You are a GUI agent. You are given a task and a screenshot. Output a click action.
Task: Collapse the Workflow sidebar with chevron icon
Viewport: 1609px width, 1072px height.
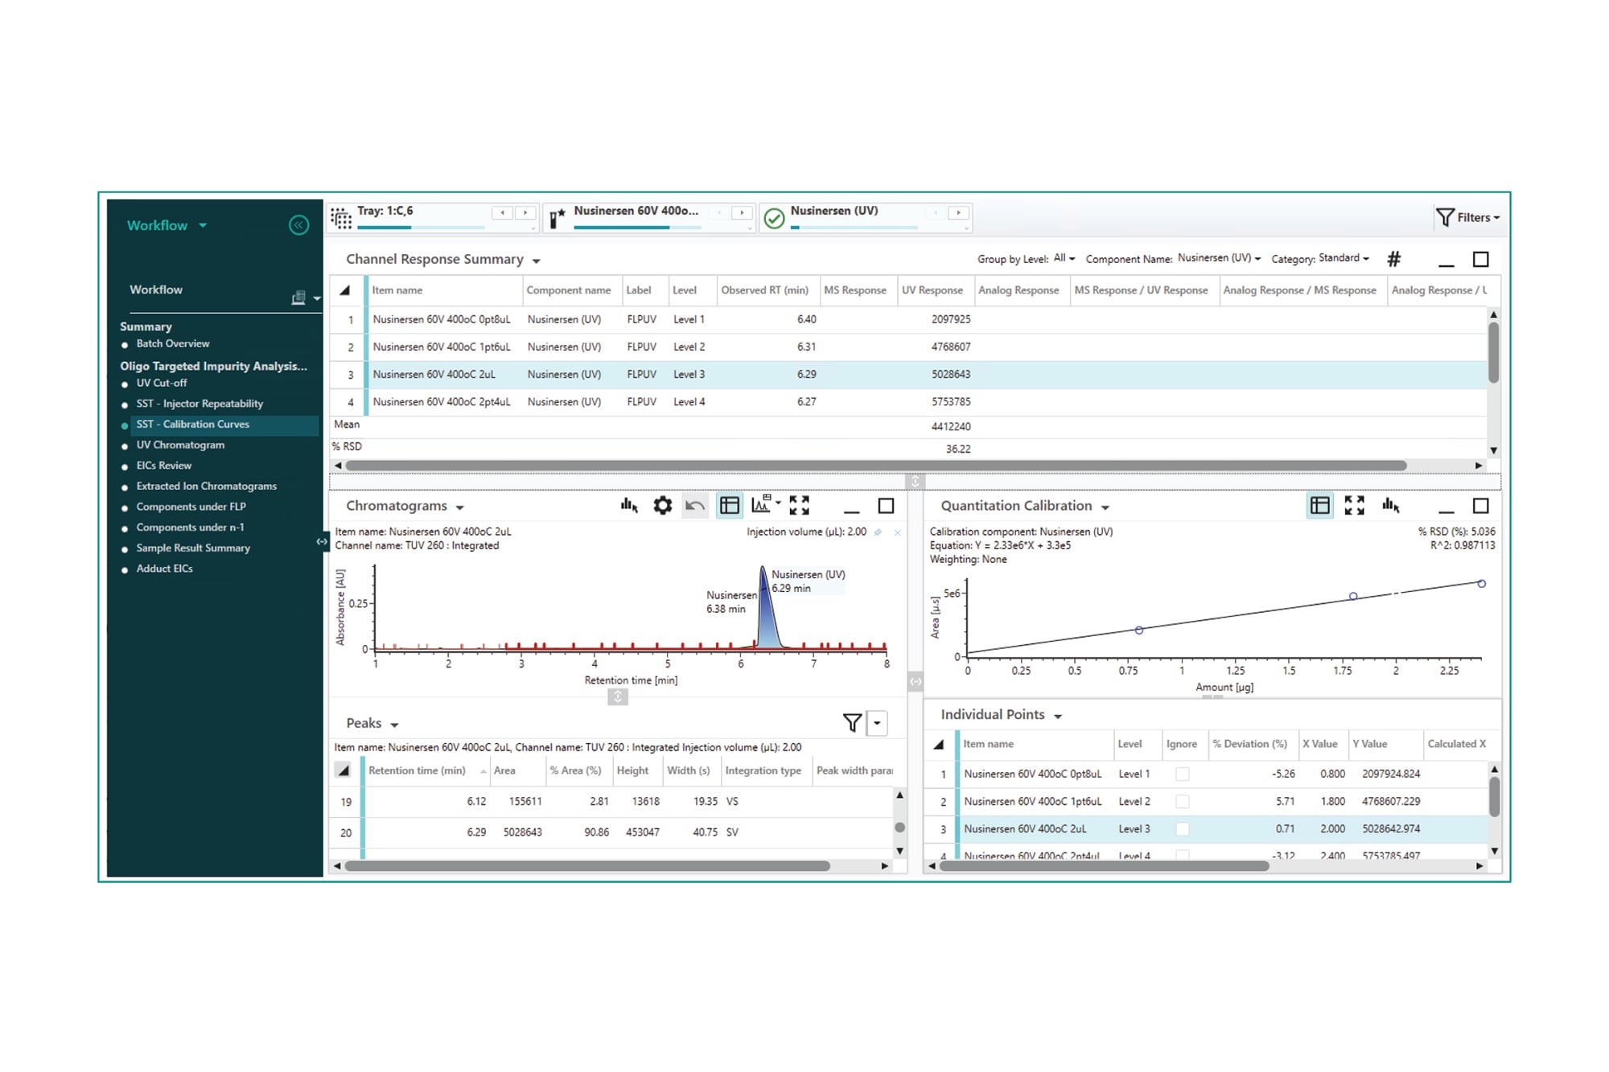(298, 225)
